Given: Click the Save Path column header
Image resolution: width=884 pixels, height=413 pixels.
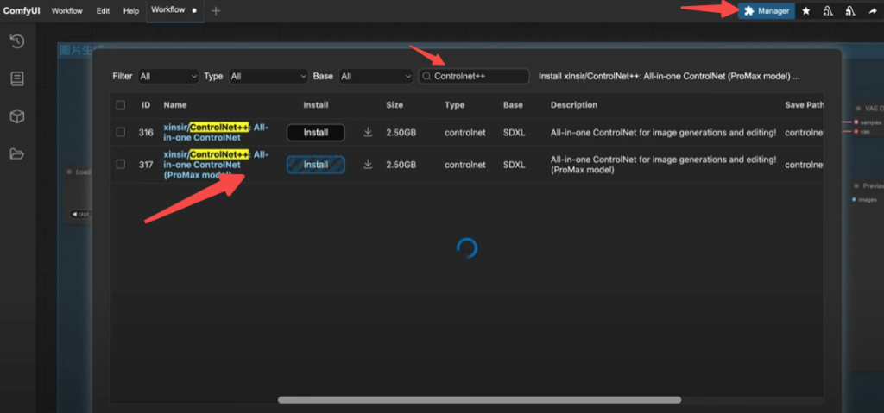Looking at the screenshot, I should click(x=804, y=105).
